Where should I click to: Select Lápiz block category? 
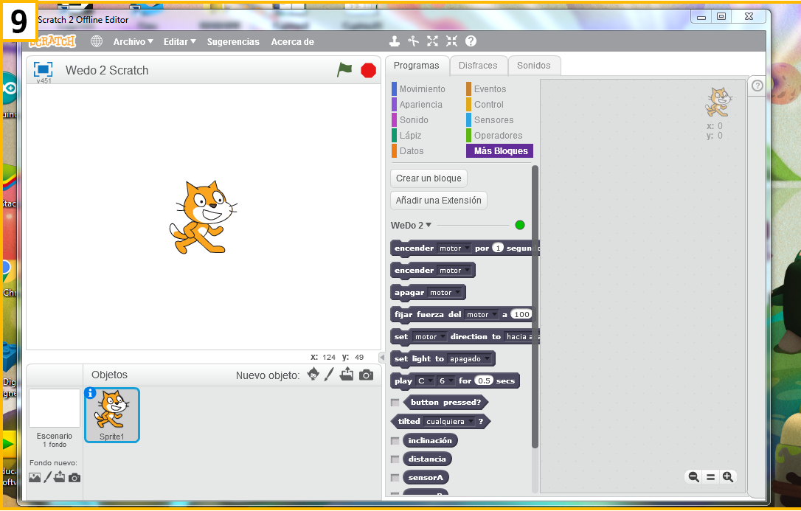[x=406, y=135]
